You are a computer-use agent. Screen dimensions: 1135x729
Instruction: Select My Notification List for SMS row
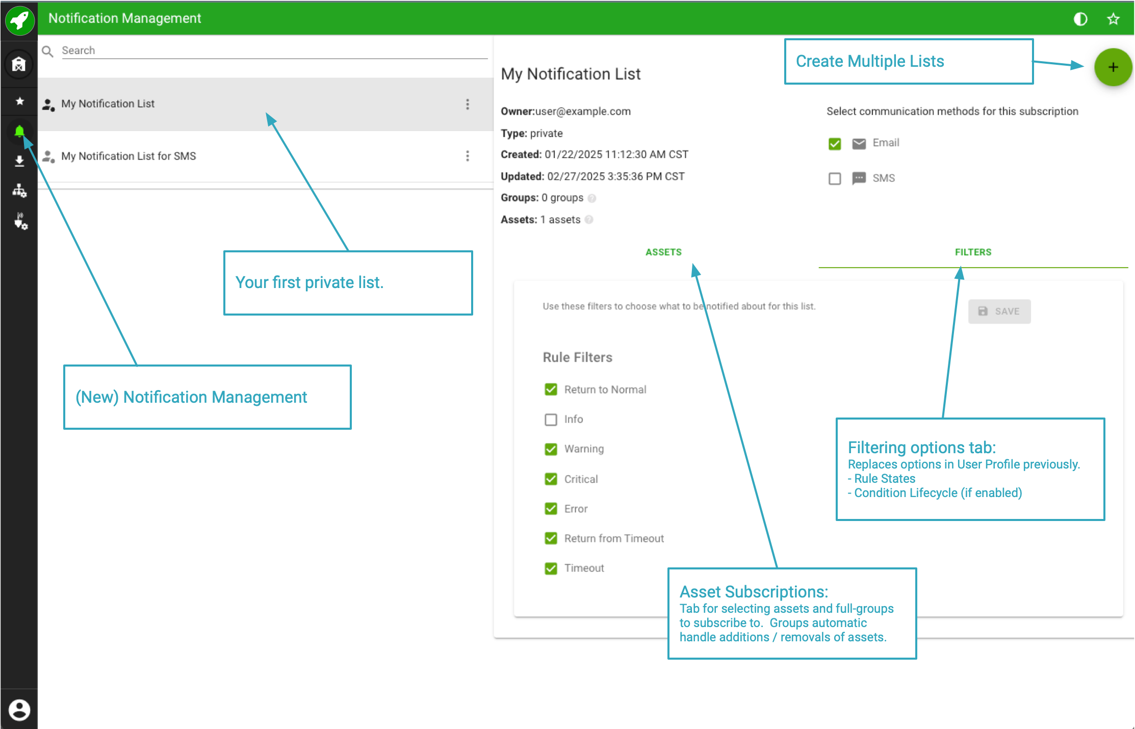tap(265, 156)
